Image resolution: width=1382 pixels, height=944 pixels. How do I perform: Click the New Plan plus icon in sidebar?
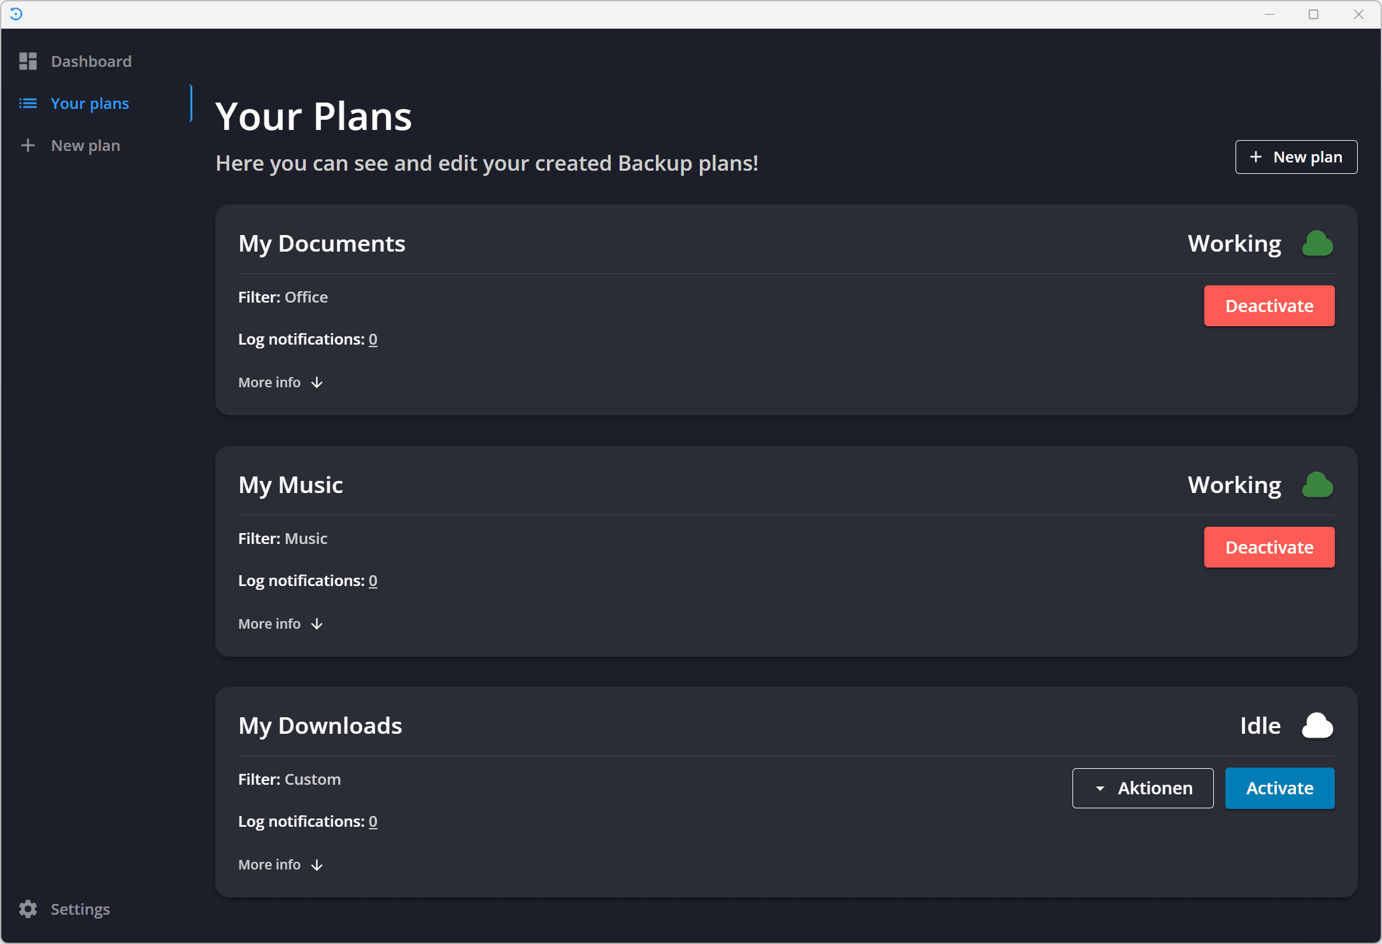[29, 145]
